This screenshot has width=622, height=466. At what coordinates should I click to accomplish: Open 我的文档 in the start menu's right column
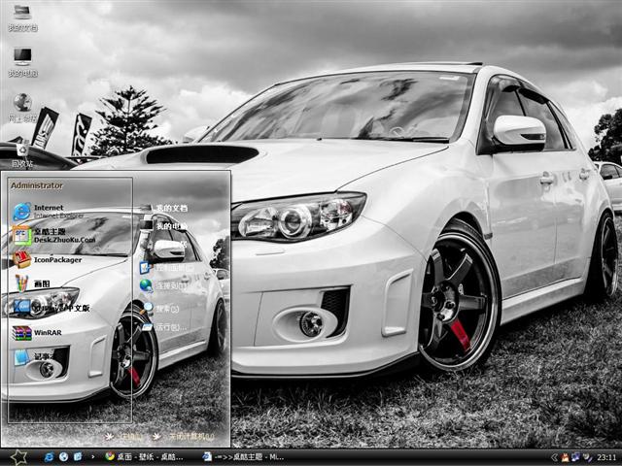(x=163, y=208)
